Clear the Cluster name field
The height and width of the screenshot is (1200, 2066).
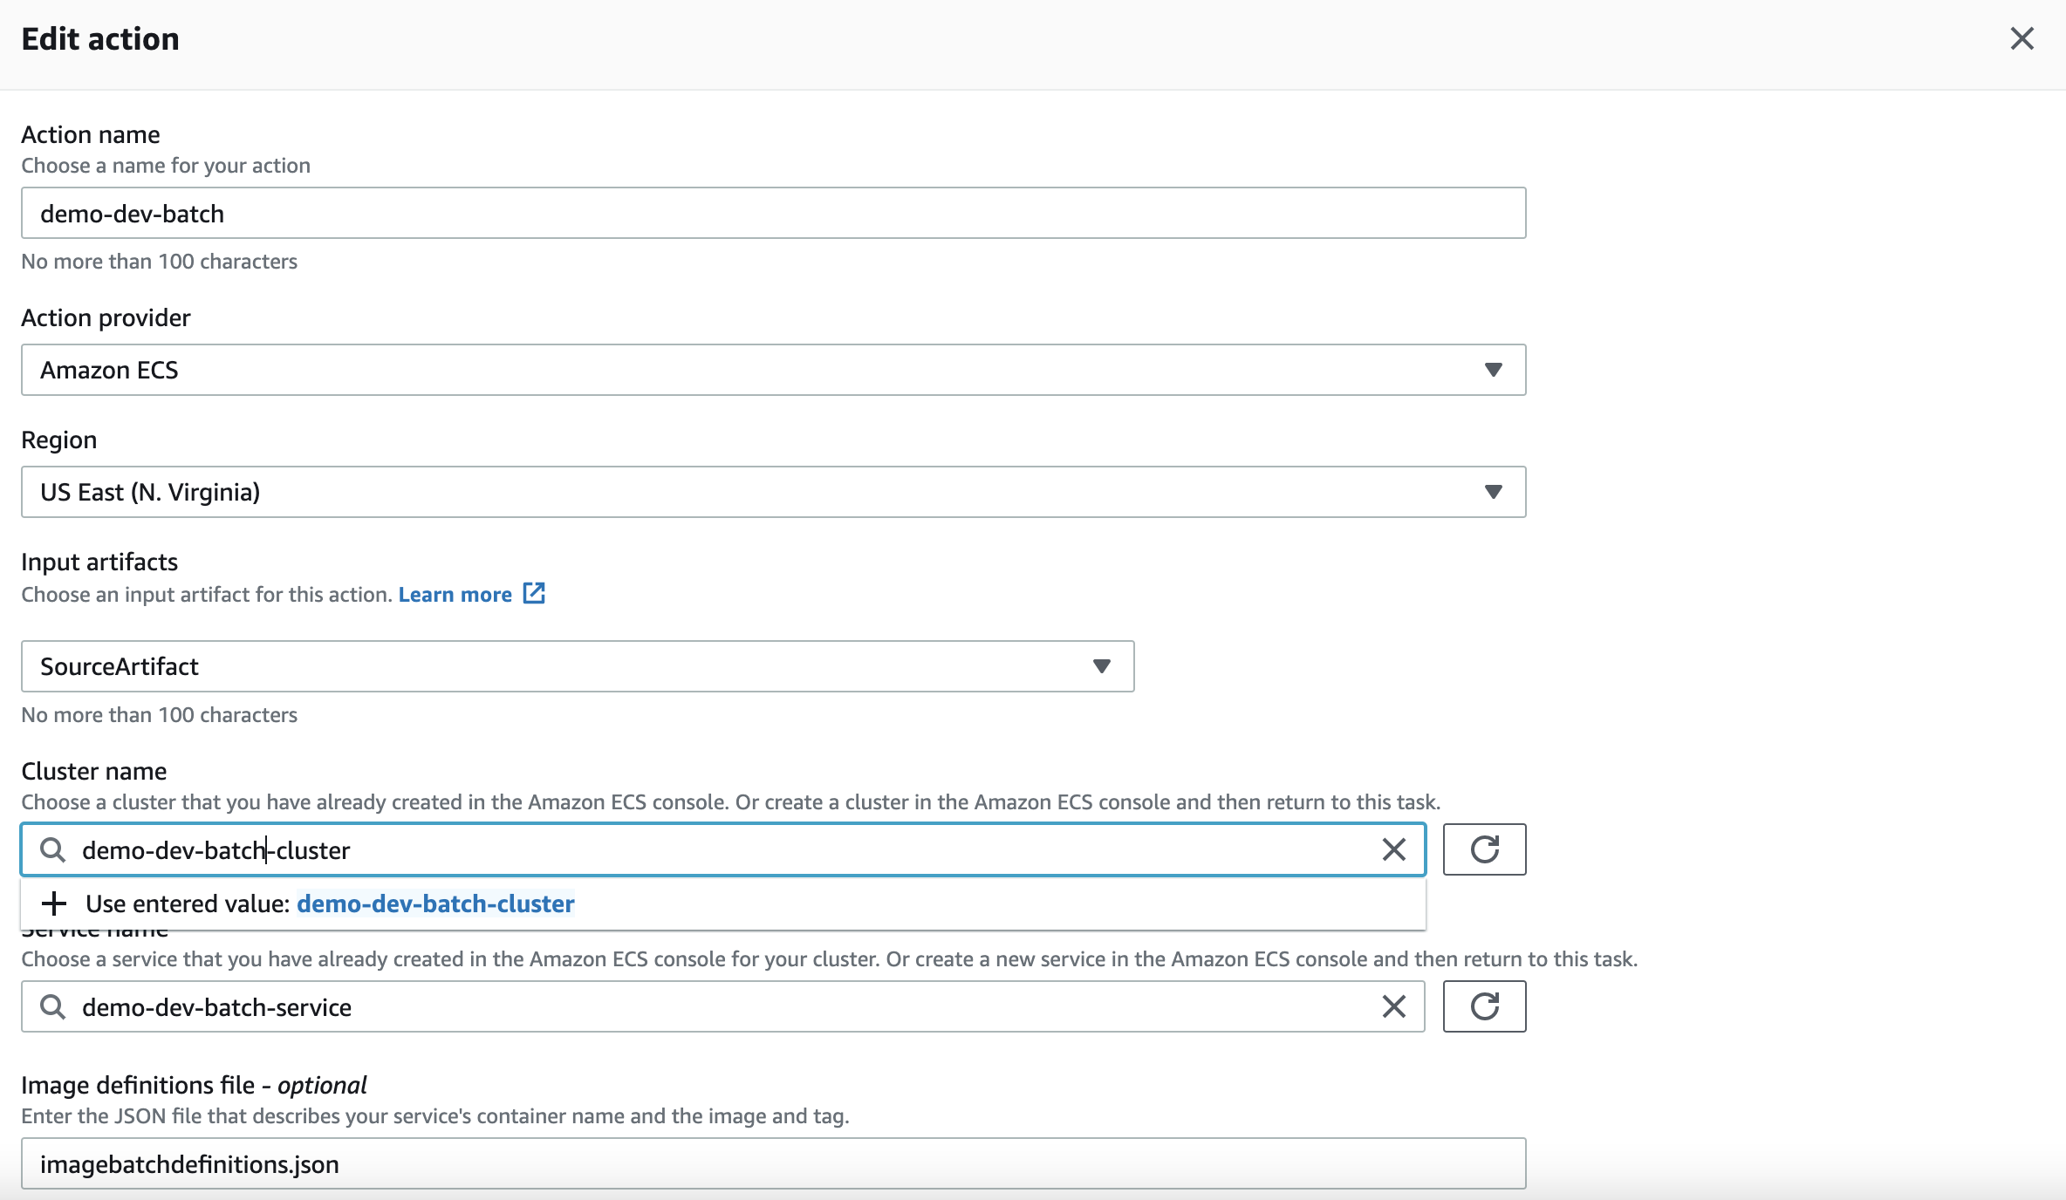[1393, 849]
